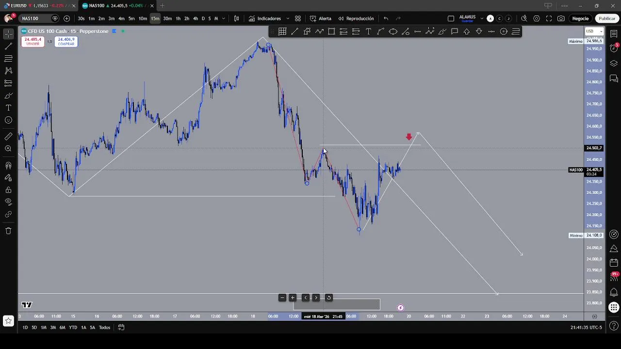
Task: Open chart settings hexagon icon
Action: tap(537, 18)
